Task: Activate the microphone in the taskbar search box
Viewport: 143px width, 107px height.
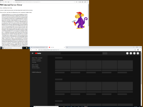Action: pyautogui.click(x=21, y=48)
